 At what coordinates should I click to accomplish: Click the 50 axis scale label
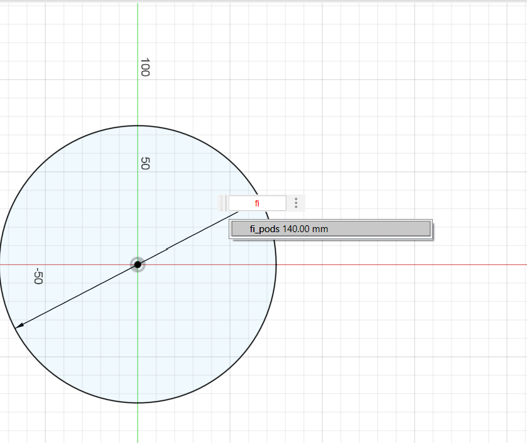click(x=145, y=163)
